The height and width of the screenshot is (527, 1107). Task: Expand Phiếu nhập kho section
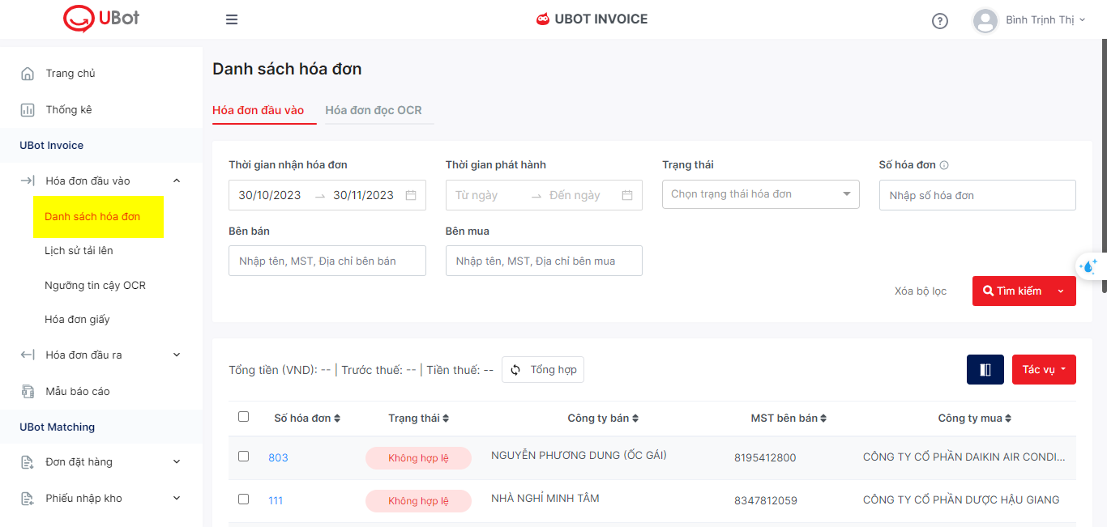point(177,499)
